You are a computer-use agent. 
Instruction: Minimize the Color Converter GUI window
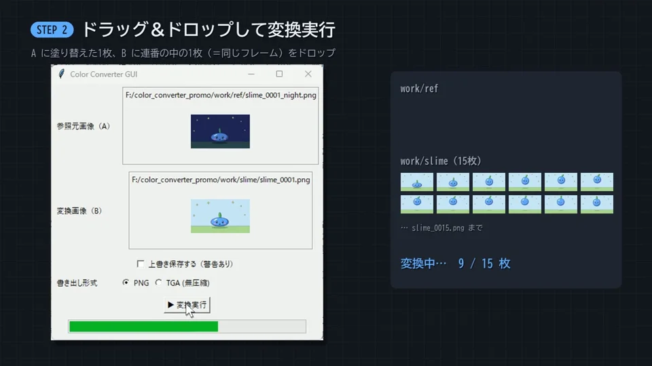tap(251, 74)
